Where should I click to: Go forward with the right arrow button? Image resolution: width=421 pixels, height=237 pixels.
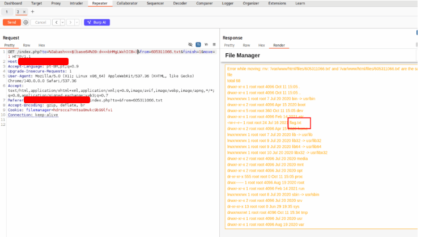[x=70, y=22]
